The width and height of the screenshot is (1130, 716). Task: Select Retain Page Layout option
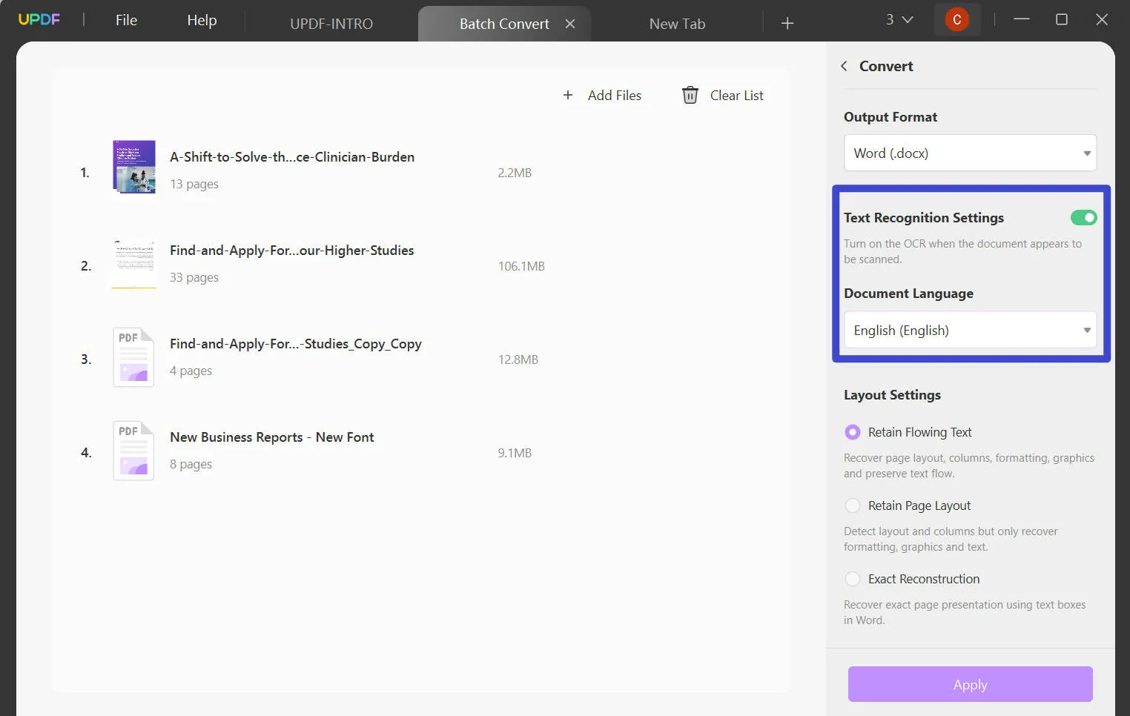pyautogui.click(x=853, y=505)
